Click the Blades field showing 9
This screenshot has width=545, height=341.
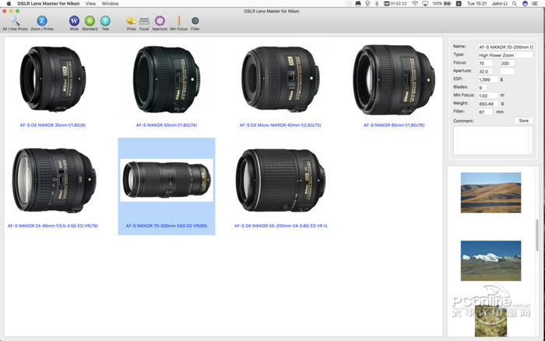click(483, 88)
